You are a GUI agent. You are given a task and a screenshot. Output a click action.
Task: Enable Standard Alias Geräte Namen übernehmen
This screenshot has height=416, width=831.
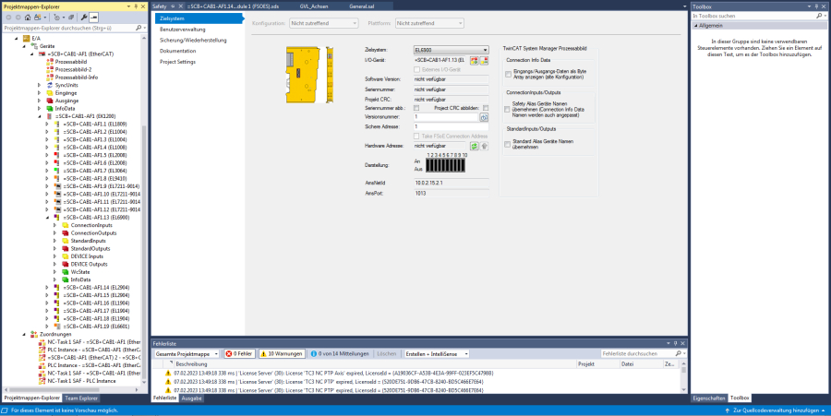(507, 143)
